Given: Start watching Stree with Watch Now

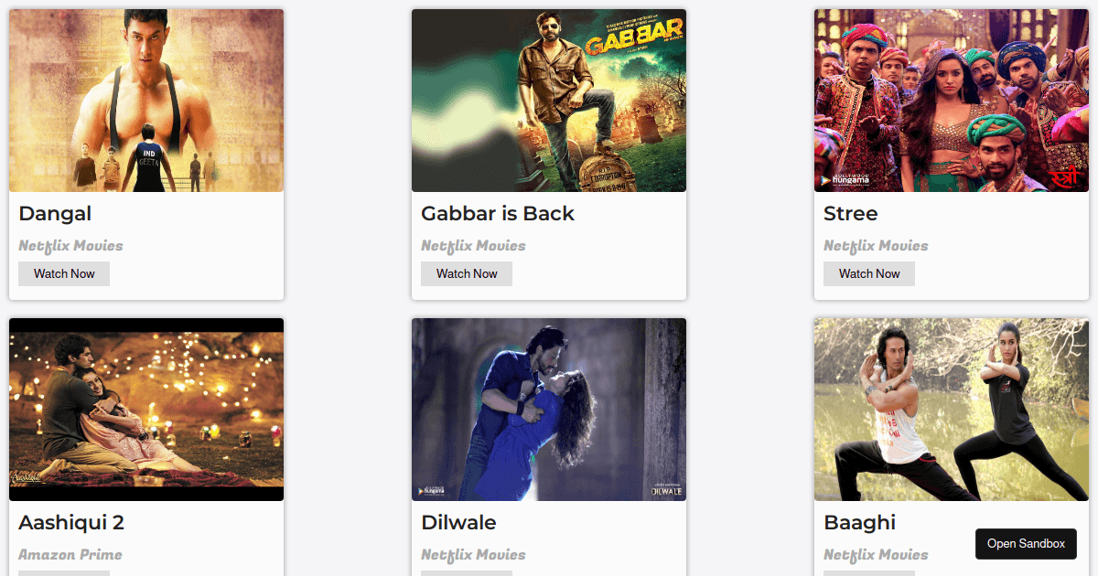Looking at the screenshot, I should coord(869,273).
